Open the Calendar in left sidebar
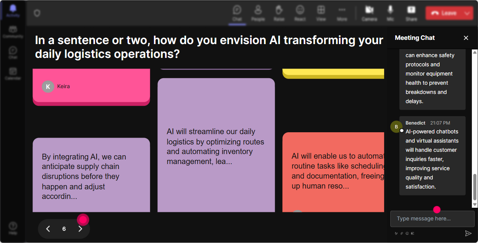478x243 pixels. 13,74
